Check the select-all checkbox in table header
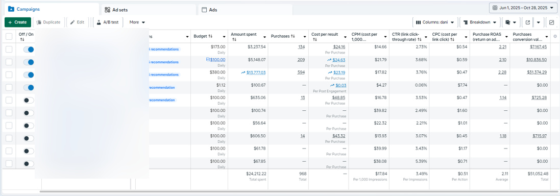This screenshot has width=560, height=196. coord(9,36)
